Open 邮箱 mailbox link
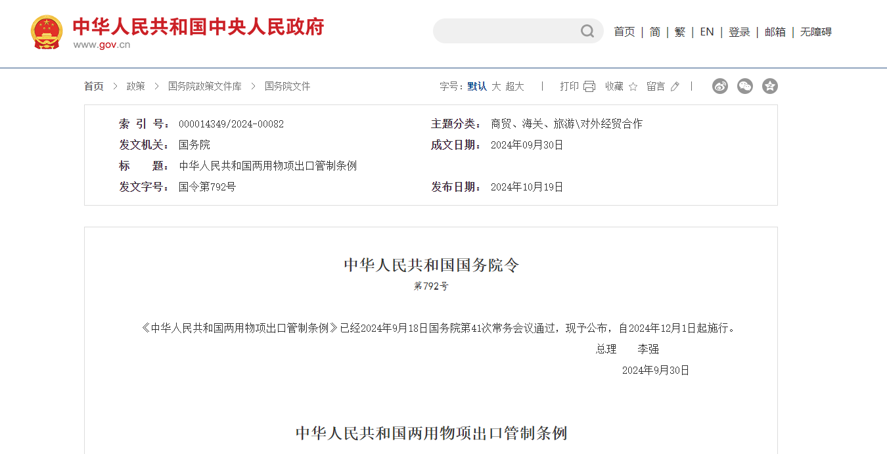The image size is (887, 454). [775, 32]
